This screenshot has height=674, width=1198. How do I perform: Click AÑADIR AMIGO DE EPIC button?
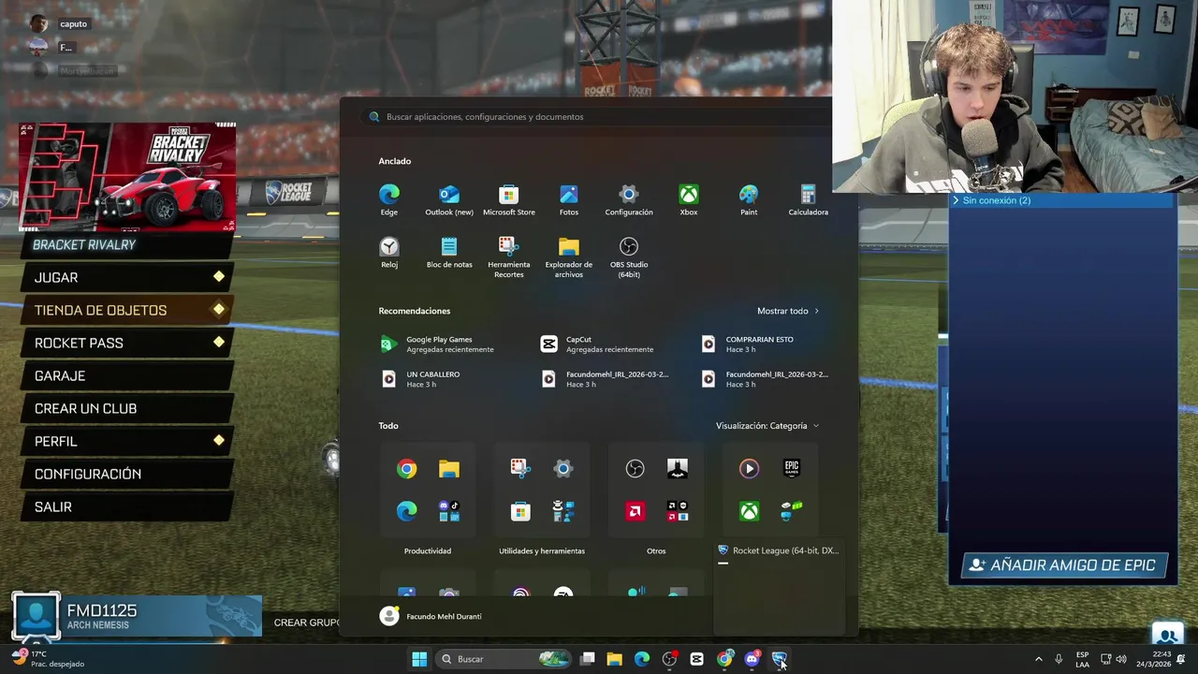click(x=1064, y=565)
